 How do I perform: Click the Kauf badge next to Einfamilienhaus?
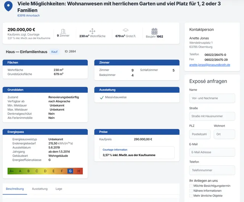click(x=54, y=52)
